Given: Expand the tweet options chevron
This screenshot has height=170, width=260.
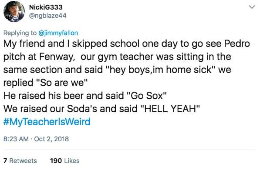Looking at the screenshot, I should [252, 7].
